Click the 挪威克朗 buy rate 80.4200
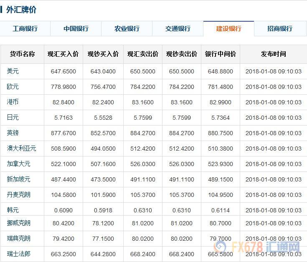 click(63, 223)
